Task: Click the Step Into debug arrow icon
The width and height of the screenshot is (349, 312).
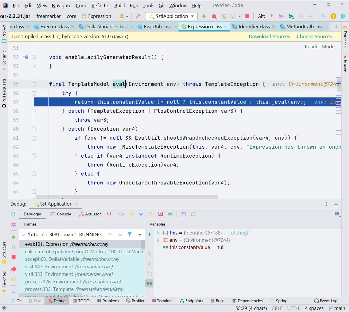Action: tap(131, 214)
